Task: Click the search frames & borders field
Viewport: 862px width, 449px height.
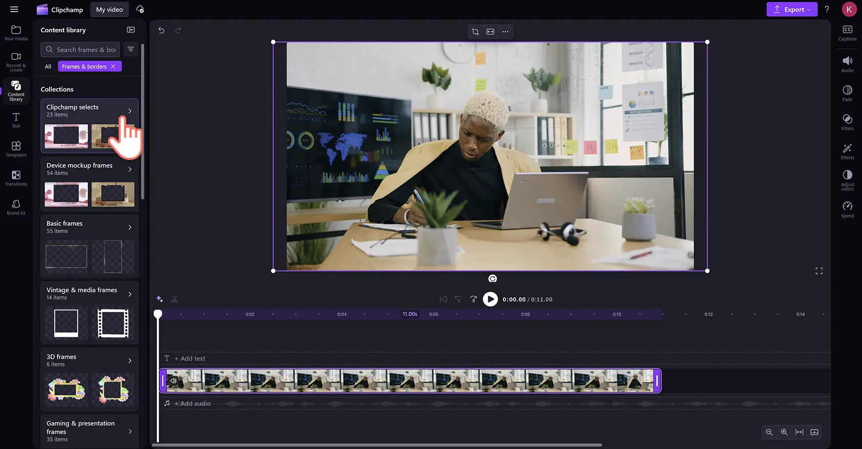Action: point(80,50)
